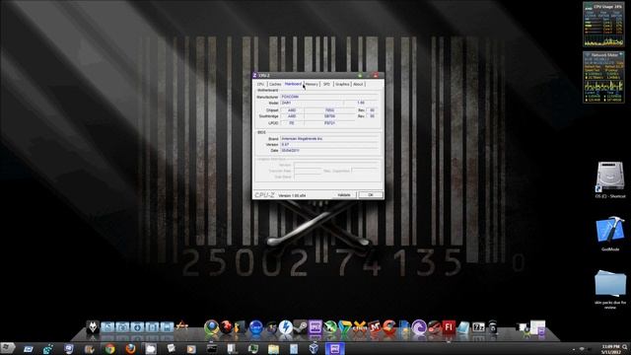
Task: Switch to the SPD tab
Action: point(326,84)
